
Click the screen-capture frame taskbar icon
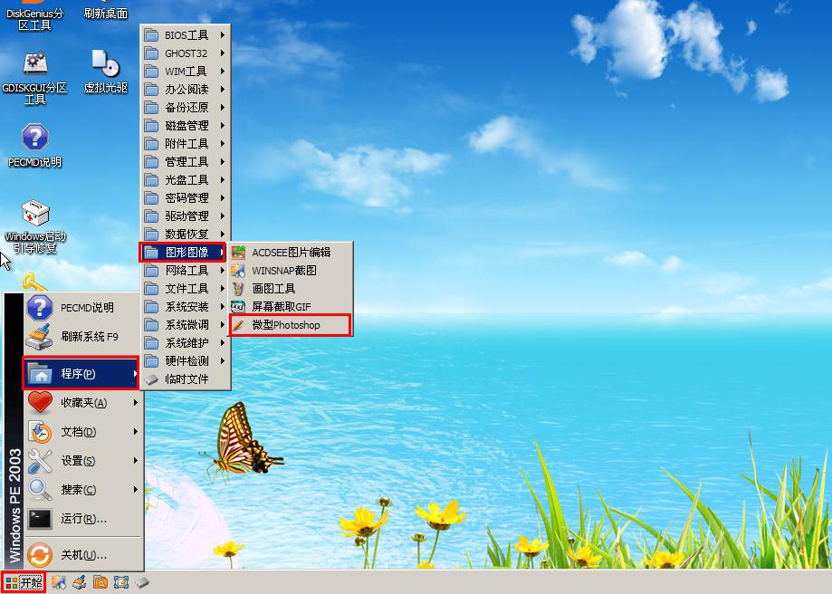[x=121, y=582]
